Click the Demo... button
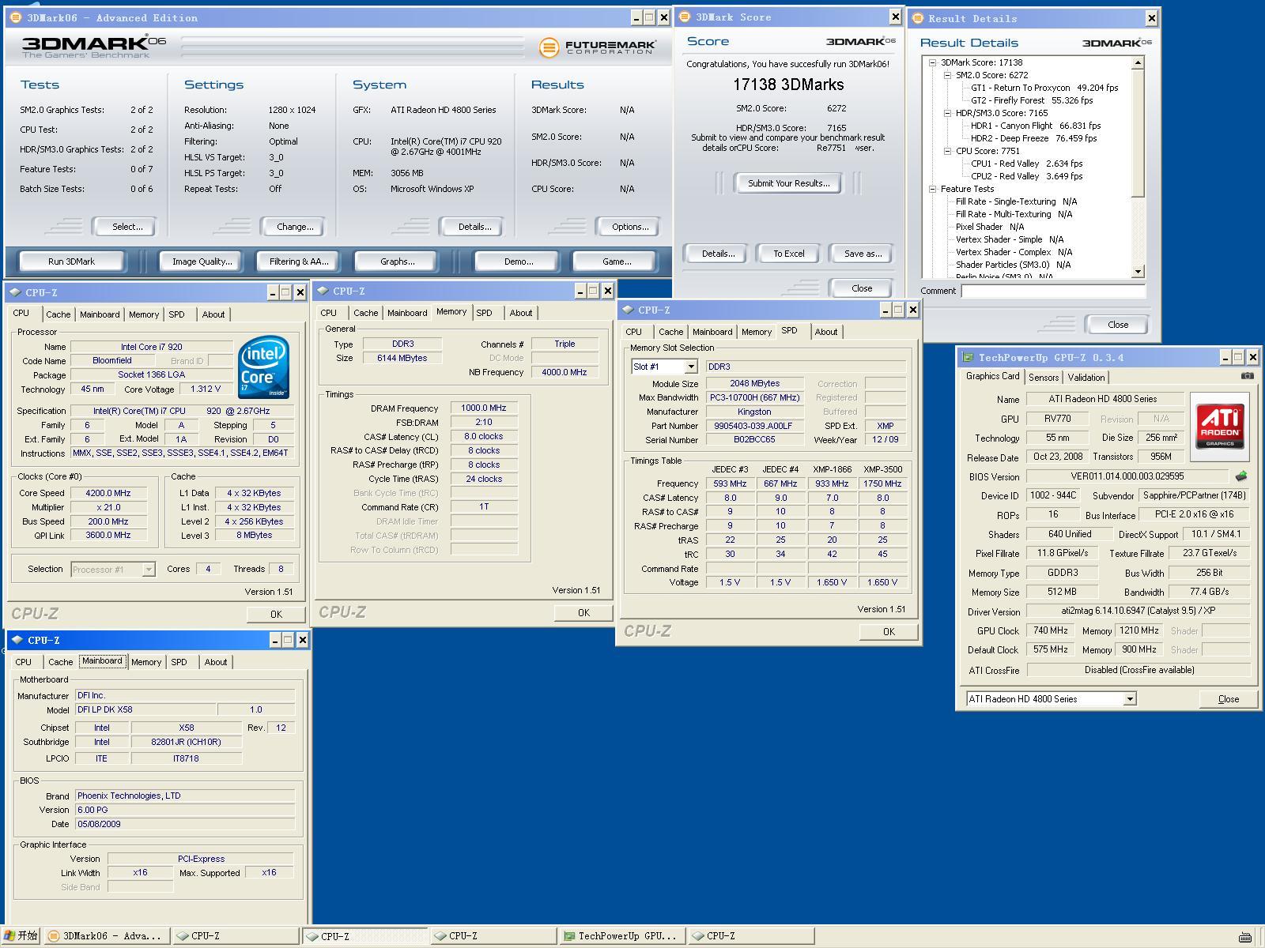Screen dimensions: 1265x948 tap(519, 261)
